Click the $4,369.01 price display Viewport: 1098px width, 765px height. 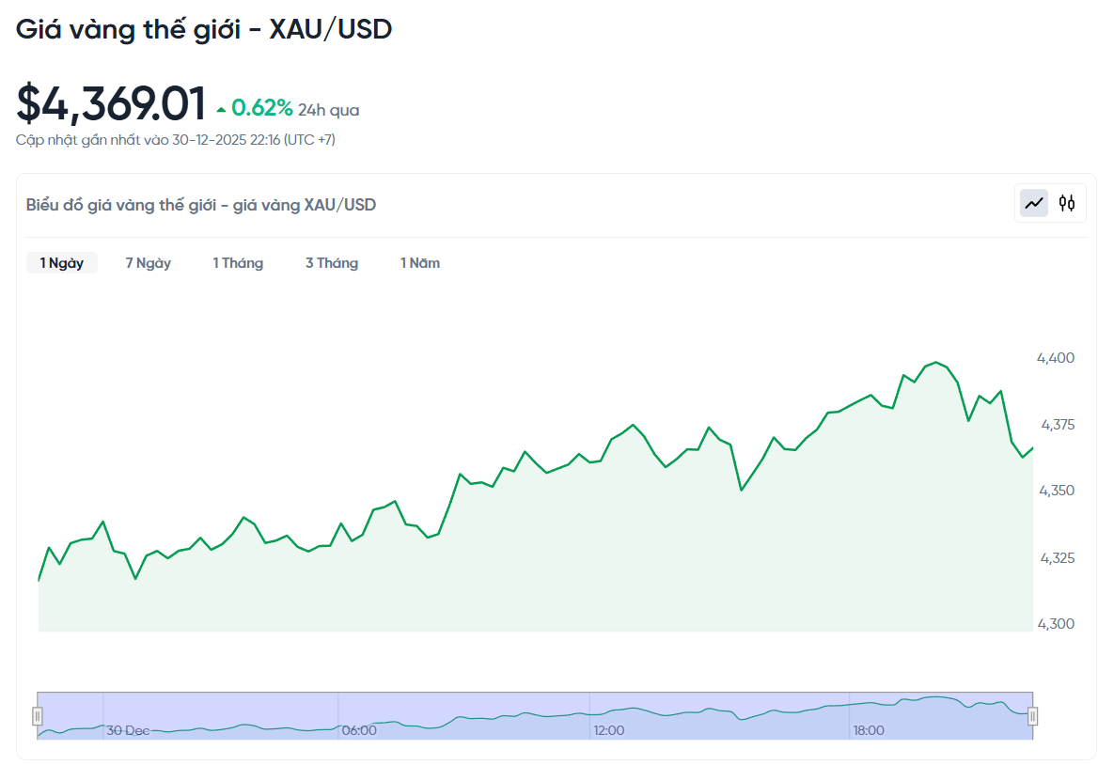point(111,101)
